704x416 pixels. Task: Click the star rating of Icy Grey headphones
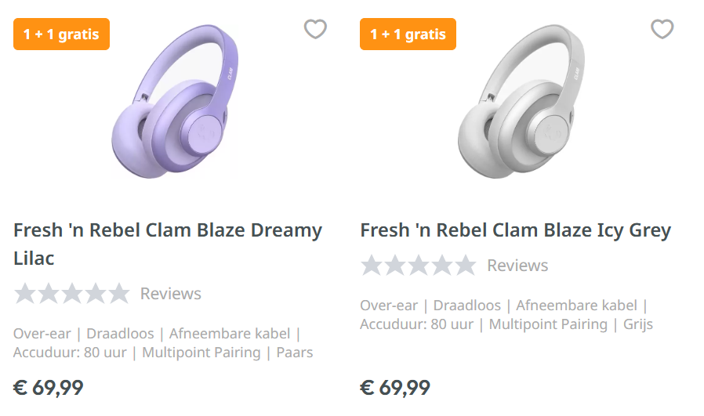418,266
